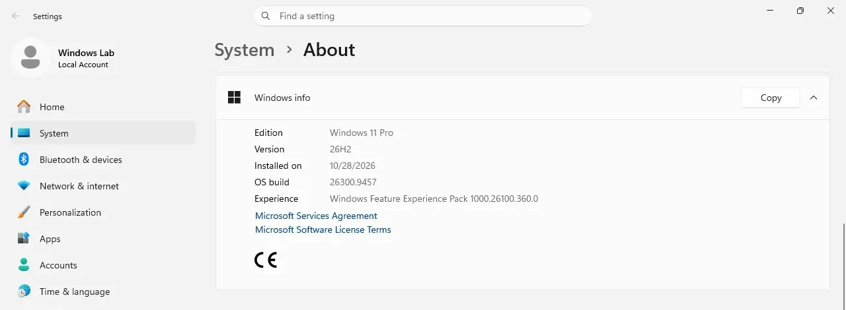Collapse the Windows info section chevron

[814, 98]
